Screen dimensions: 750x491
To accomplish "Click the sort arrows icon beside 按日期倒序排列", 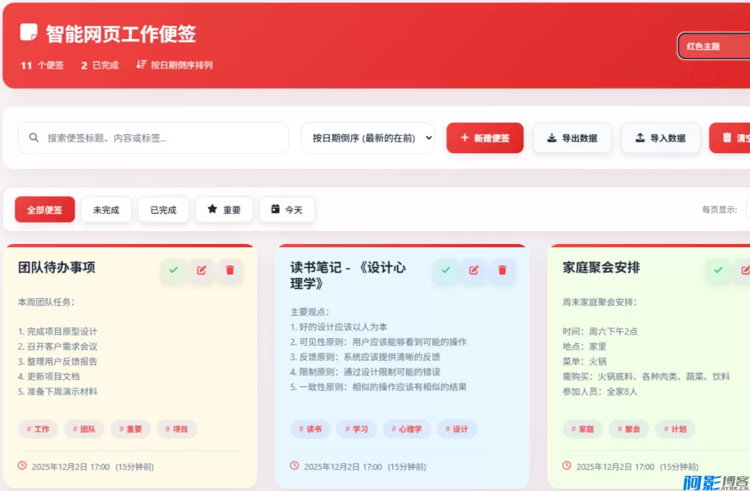I will 138,65.
